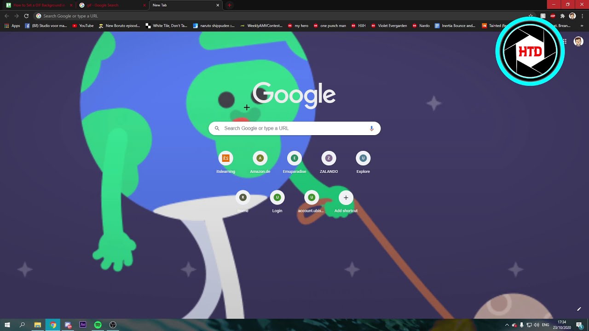
Task: Show hidden system tray icons
Action: click(507, 325)
